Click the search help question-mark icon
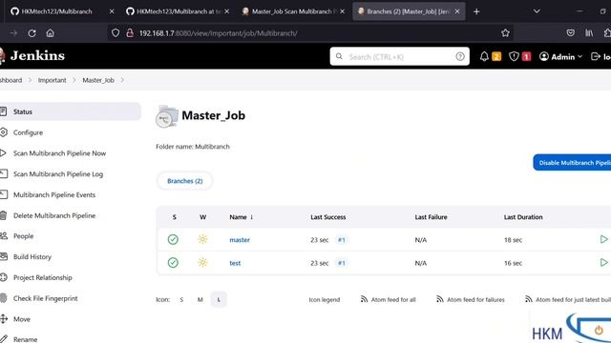Image resolution: width=611 pixels, height=343 pixels. [460, 57]
